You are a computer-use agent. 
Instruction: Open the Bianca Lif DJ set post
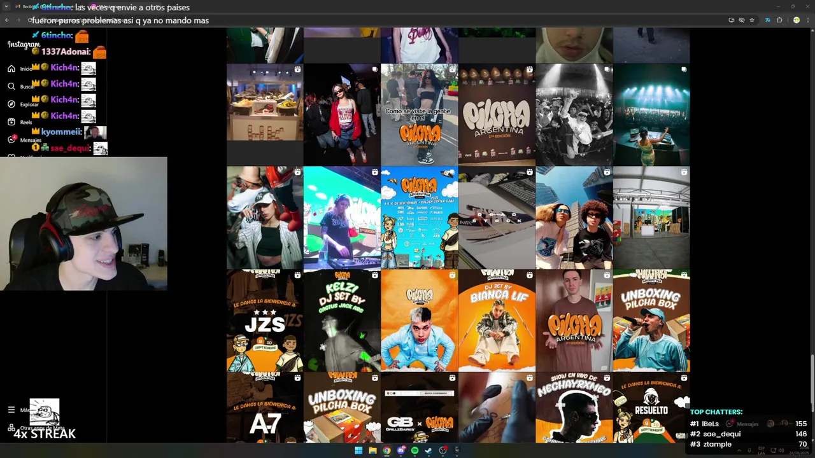click(497, 321)
